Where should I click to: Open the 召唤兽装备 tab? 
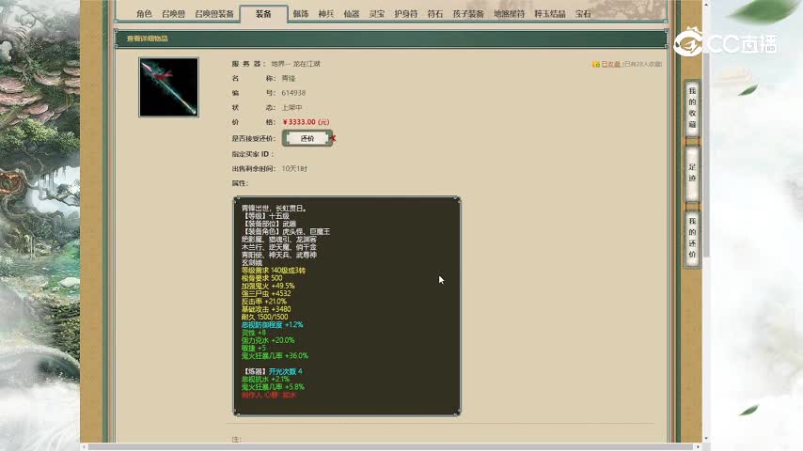tap(214, 14)
